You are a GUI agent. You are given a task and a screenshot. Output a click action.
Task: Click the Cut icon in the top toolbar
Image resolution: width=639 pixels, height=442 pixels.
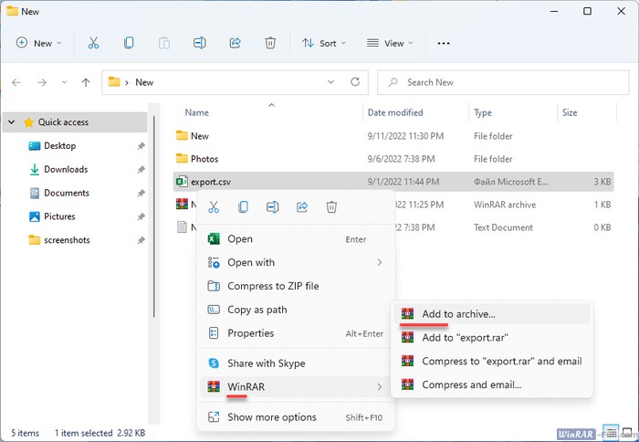pos(93,43)
